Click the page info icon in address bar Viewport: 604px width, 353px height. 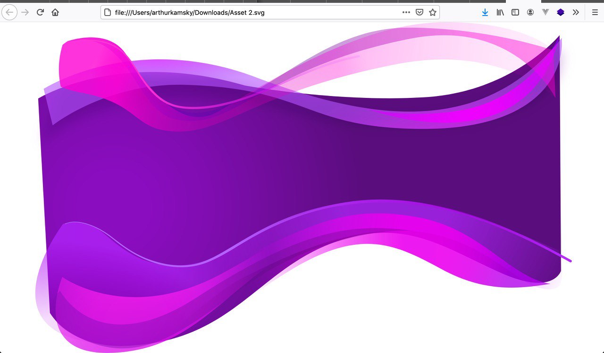coord(108,12)
